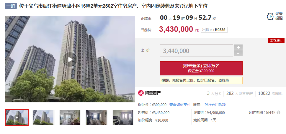Viewport: 286px width, 134px height.
Task: Open the 银行专用款项 recommendation link
Action: coord(215,105)
